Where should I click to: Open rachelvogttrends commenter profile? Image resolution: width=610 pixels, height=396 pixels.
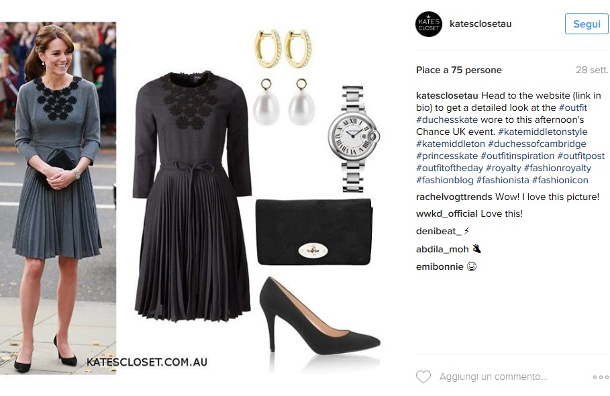454,197
